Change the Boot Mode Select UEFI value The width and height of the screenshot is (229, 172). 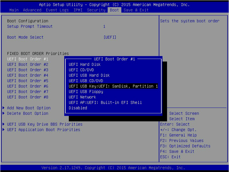point(110,37)
